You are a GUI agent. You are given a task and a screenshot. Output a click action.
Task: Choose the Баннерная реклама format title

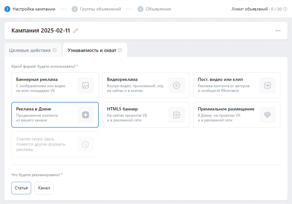click(37, 80)
